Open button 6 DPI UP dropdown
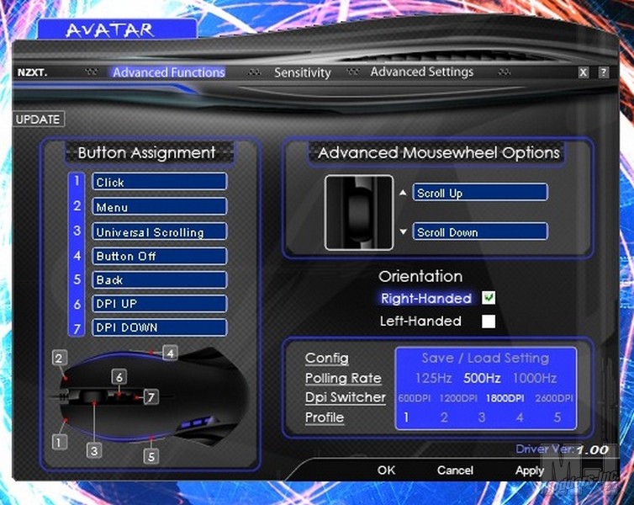 click(159, 304)
